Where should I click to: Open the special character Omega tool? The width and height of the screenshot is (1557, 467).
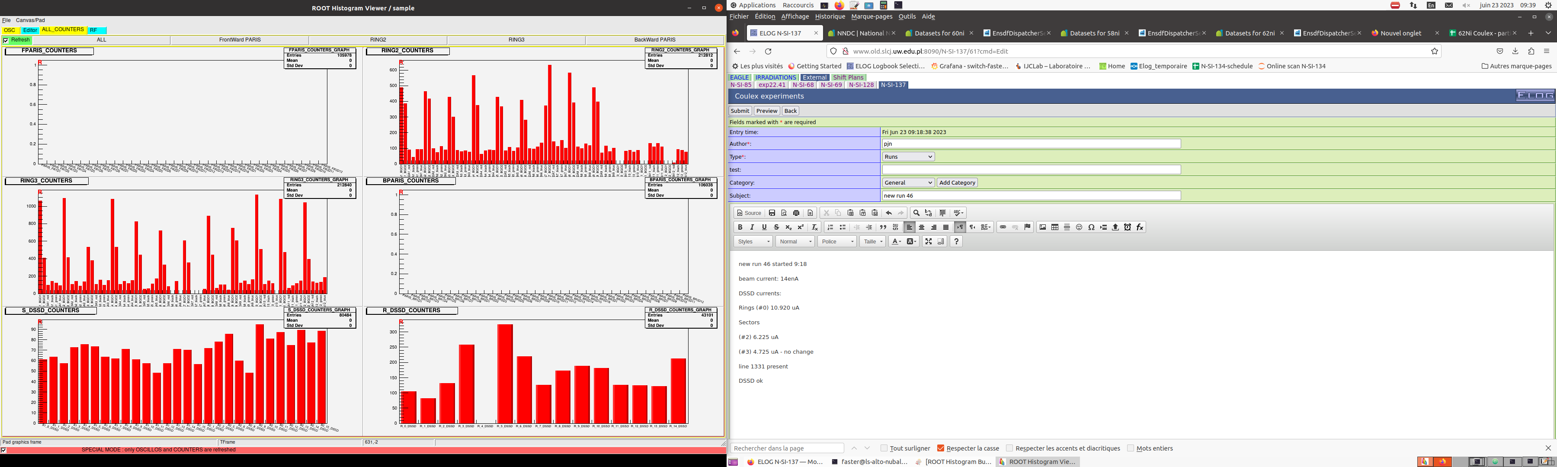click(1091, 227)
